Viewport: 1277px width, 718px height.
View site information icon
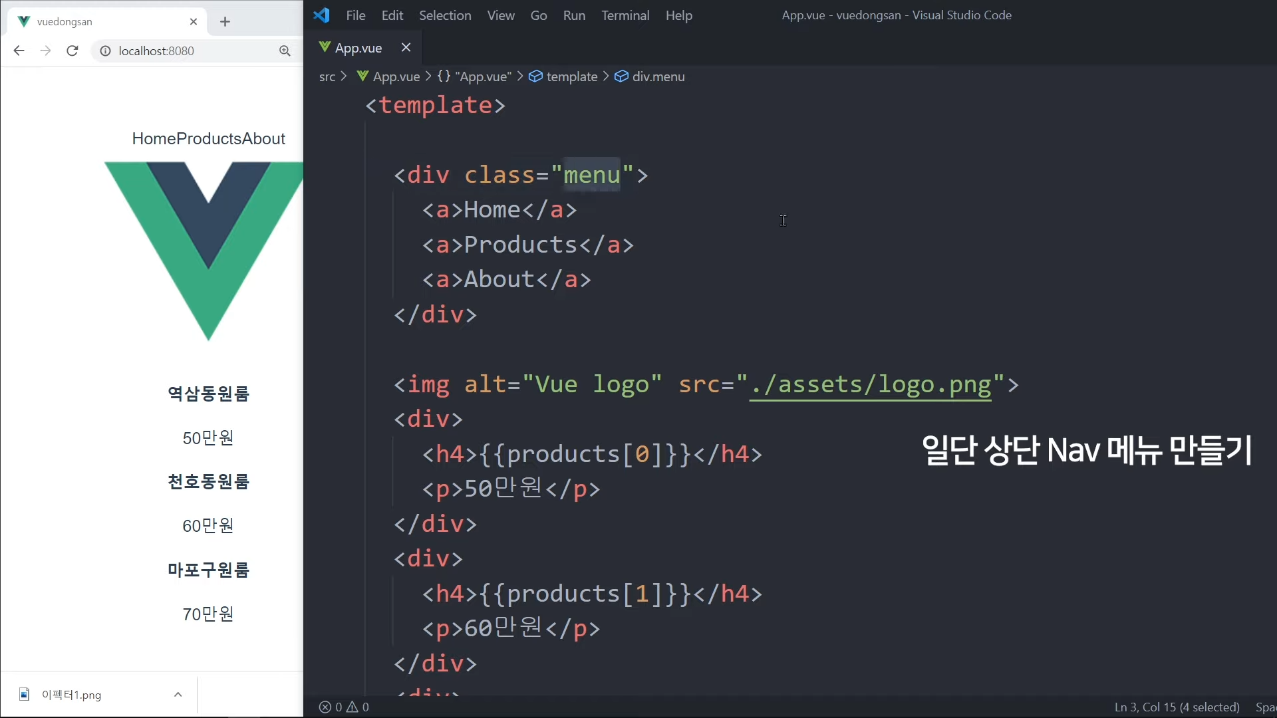click(x=105, y=51)
